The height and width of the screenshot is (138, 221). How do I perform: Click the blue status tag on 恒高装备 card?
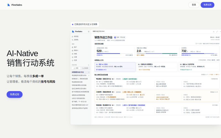point(134,105)
